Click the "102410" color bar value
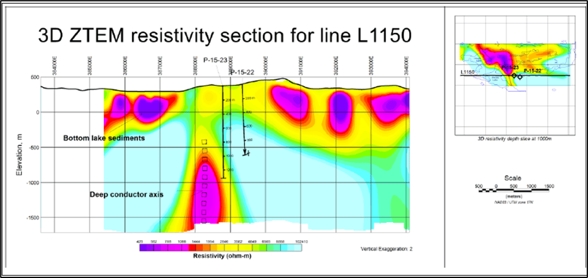588x278 pixels. tap(302, 242)
